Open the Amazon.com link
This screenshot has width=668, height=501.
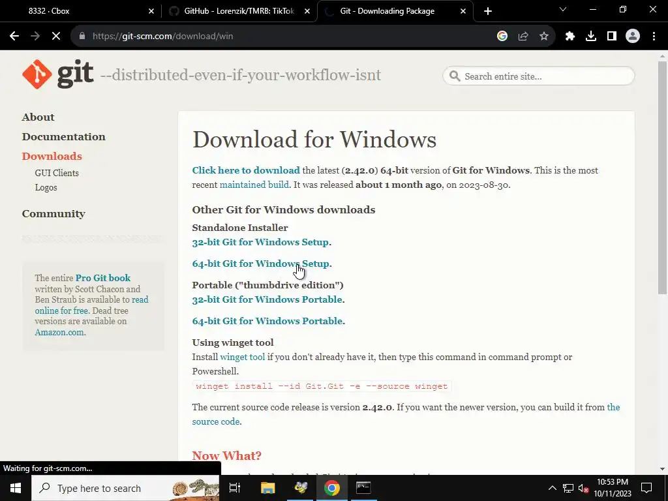click(x=59, y=332)
